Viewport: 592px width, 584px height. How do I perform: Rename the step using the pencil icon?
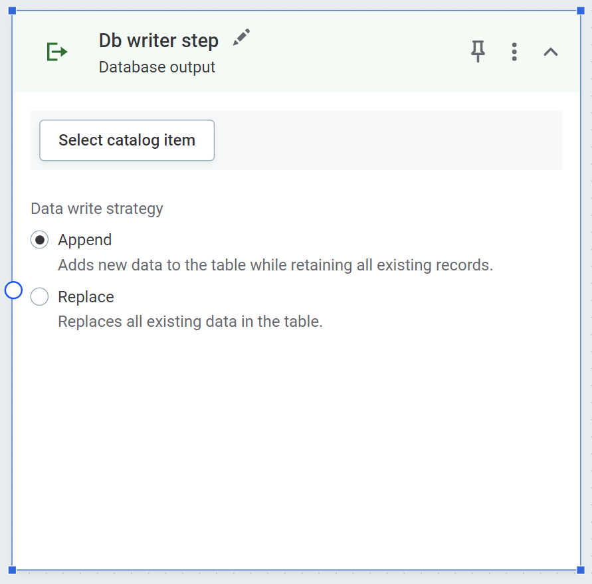[x=241, y=37]
